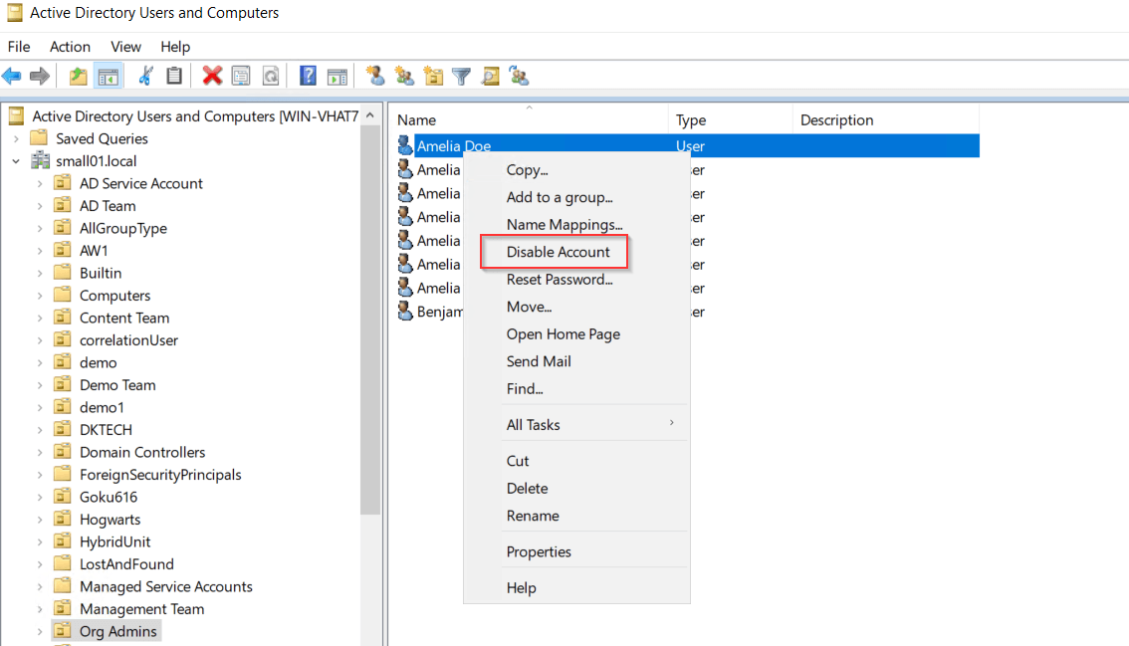Click the Benjam user row icon
This screenshot has height=646, width=1129.
405,312
